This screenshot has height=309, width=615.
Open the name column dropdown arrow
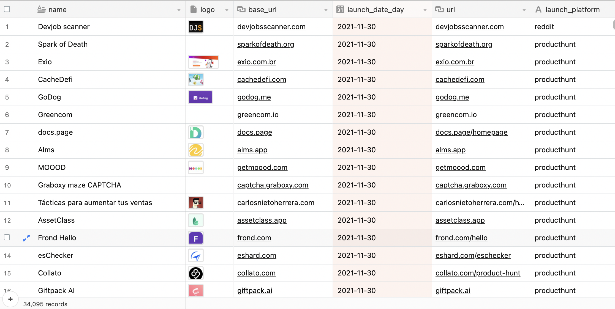(x=179, y=10)
